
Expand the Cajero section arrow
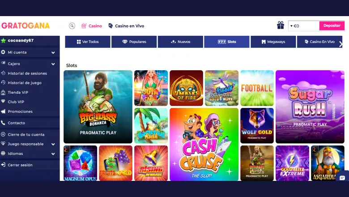53,64
